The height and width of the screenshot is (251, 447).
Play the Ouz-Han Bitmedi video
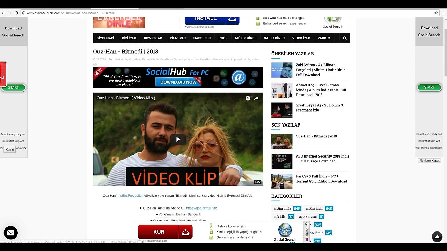[x=178, y=139]
